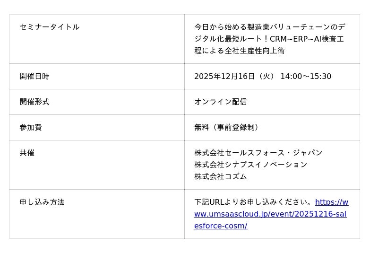
Task: Click the title line ending with 全社生産性向上術
Action: click(240, 51)
